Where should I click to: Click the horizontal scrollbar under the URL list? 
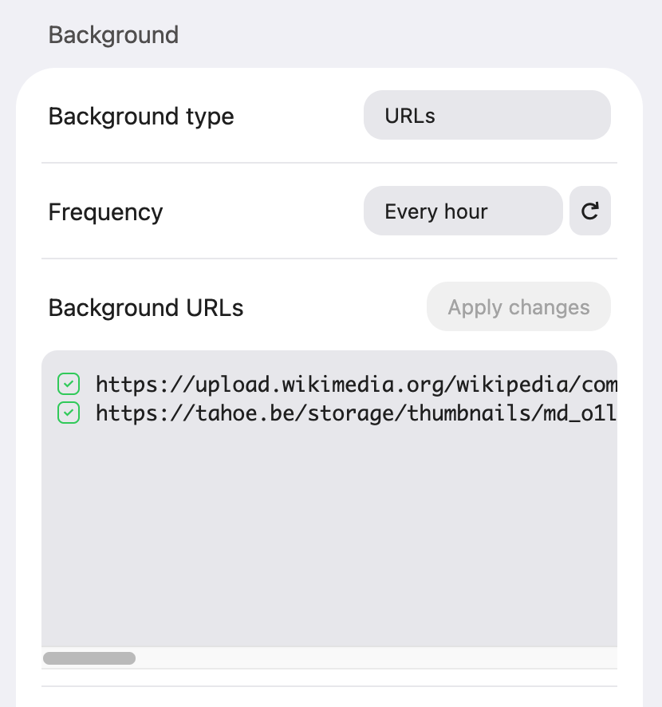coord(89,658)
